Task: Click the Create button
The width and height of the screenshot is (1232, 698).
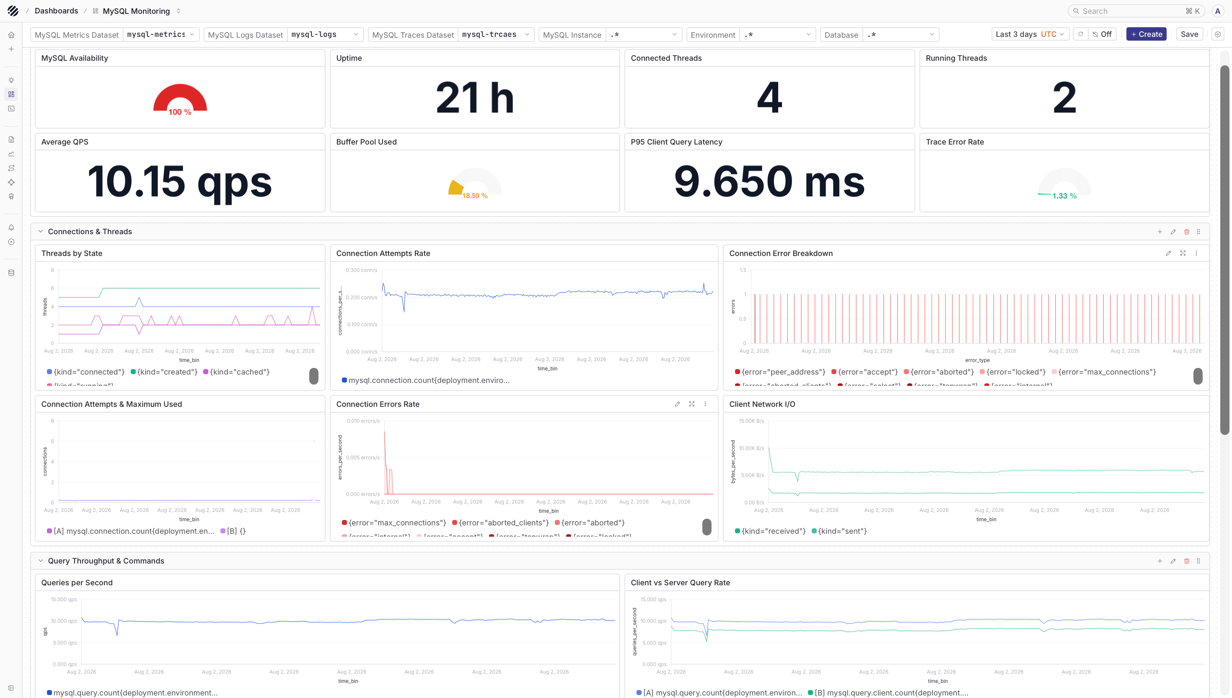Action: click(1146, 34)
